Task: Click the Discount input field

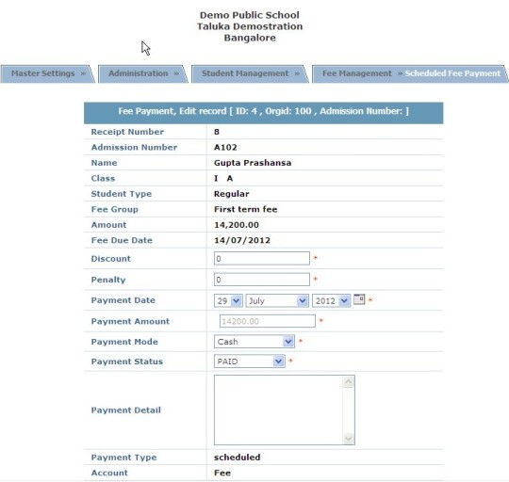Action: [262, 258]
